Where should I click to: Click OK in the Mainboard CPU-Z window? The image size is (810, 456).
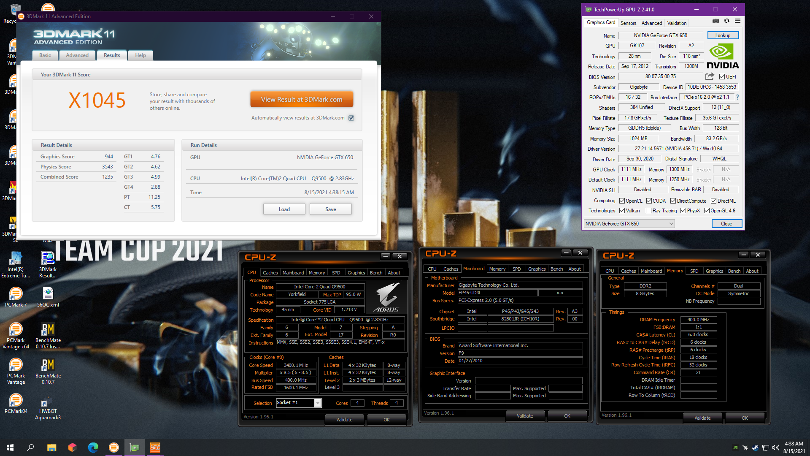click(x=567, y=416)
